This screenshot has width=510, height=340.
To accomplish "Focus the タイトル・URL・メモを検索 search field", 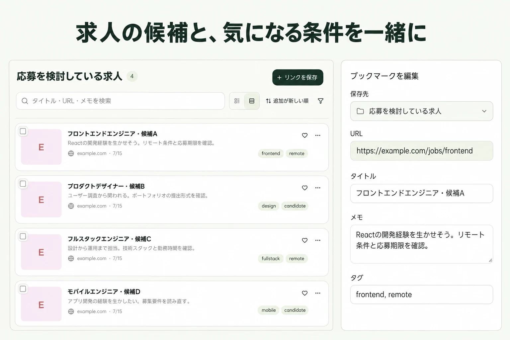I will 121,101.
